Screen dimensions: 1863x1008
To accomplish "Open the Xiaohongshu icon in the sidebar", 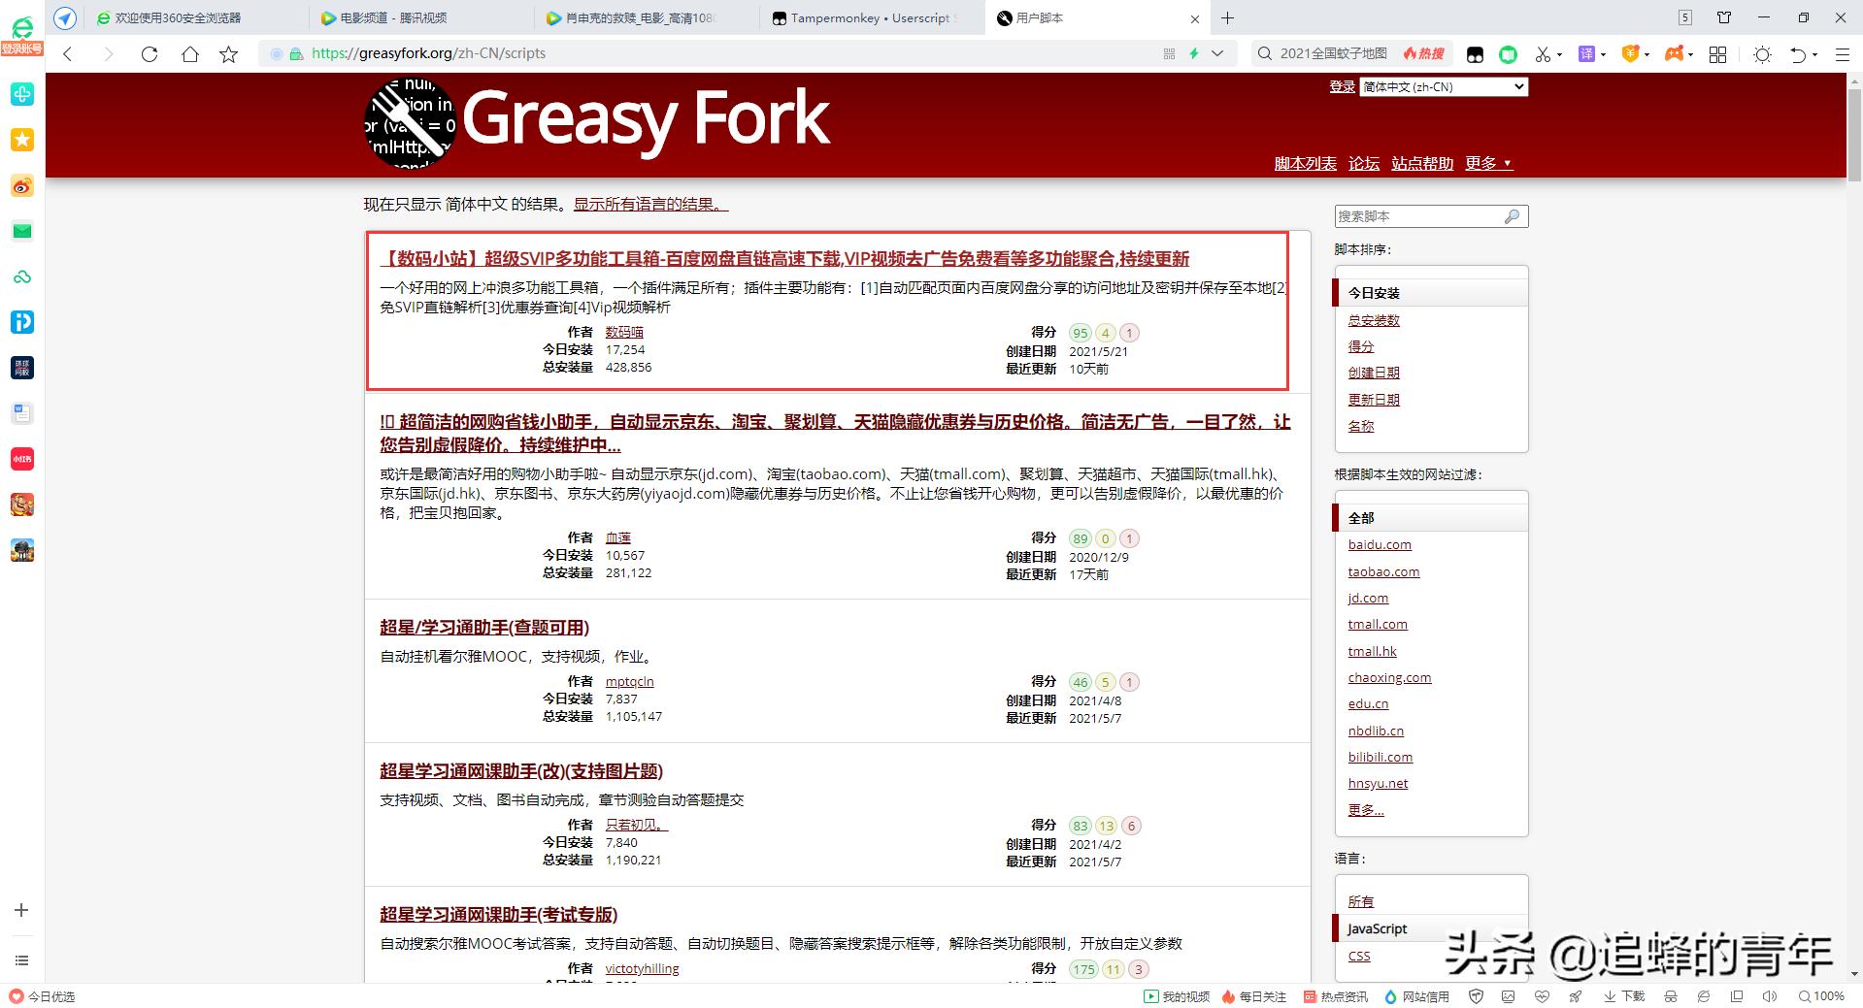I will point(21,459).
